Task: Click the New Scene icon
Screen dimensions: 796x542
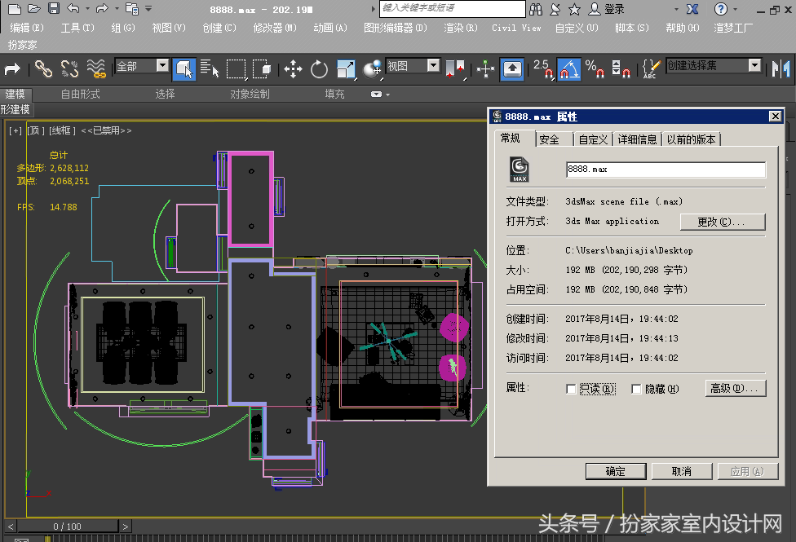Action: (x=15, y=9)
